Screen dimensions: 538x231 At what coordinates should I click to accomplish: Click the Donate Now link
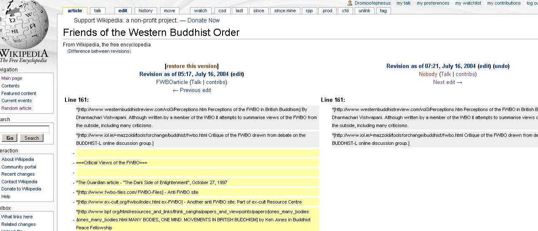click(204, 20)
